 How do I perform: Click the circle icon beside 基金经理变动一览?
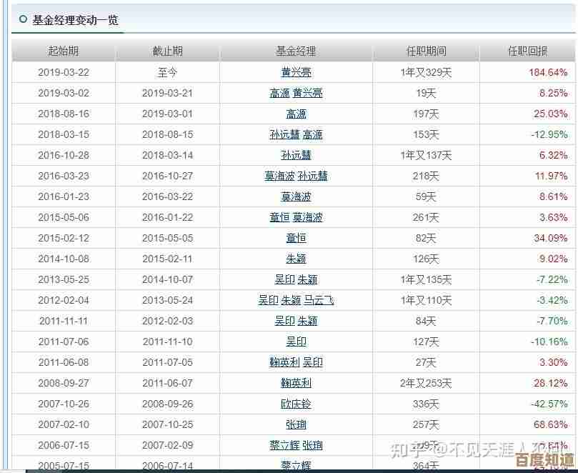tap(23, 19)
